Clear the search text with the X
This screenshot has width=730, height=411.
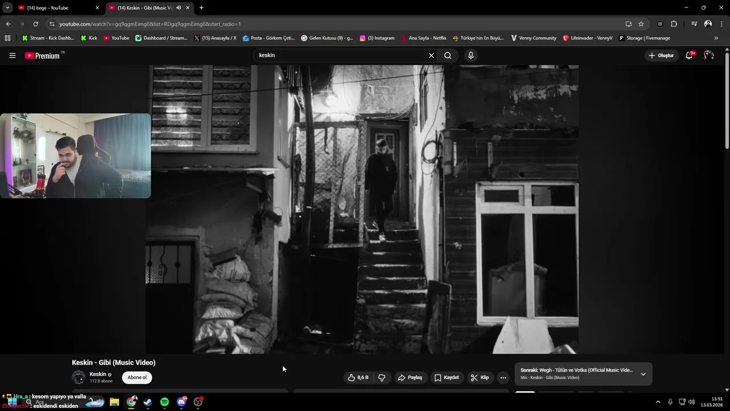pos(431,55)
